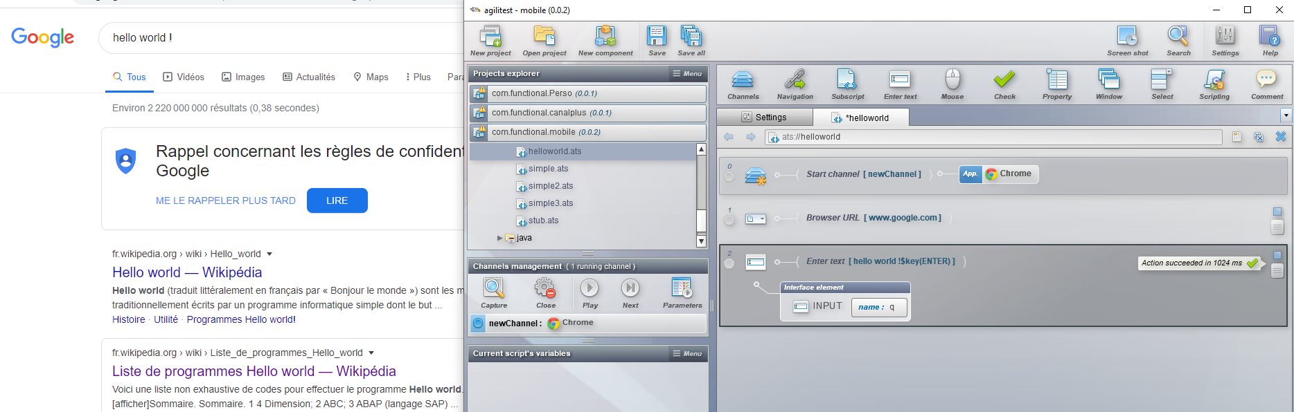Select newChannel radio in channels list
The height and width of the screenshot is (412, 1294).
(x=478, y=323)
